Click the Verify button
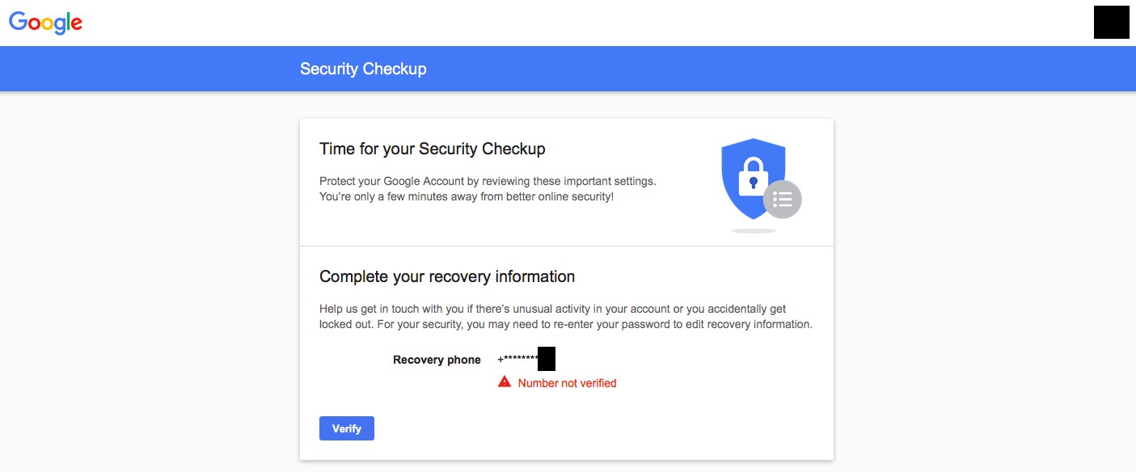The width and height of the screenshot is (1136, 472). (x=347, y=428)
